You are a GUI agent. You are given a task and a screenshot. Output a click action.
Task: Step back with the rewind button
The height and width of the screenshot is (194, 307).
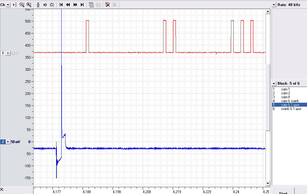click(x=68, y=5)
